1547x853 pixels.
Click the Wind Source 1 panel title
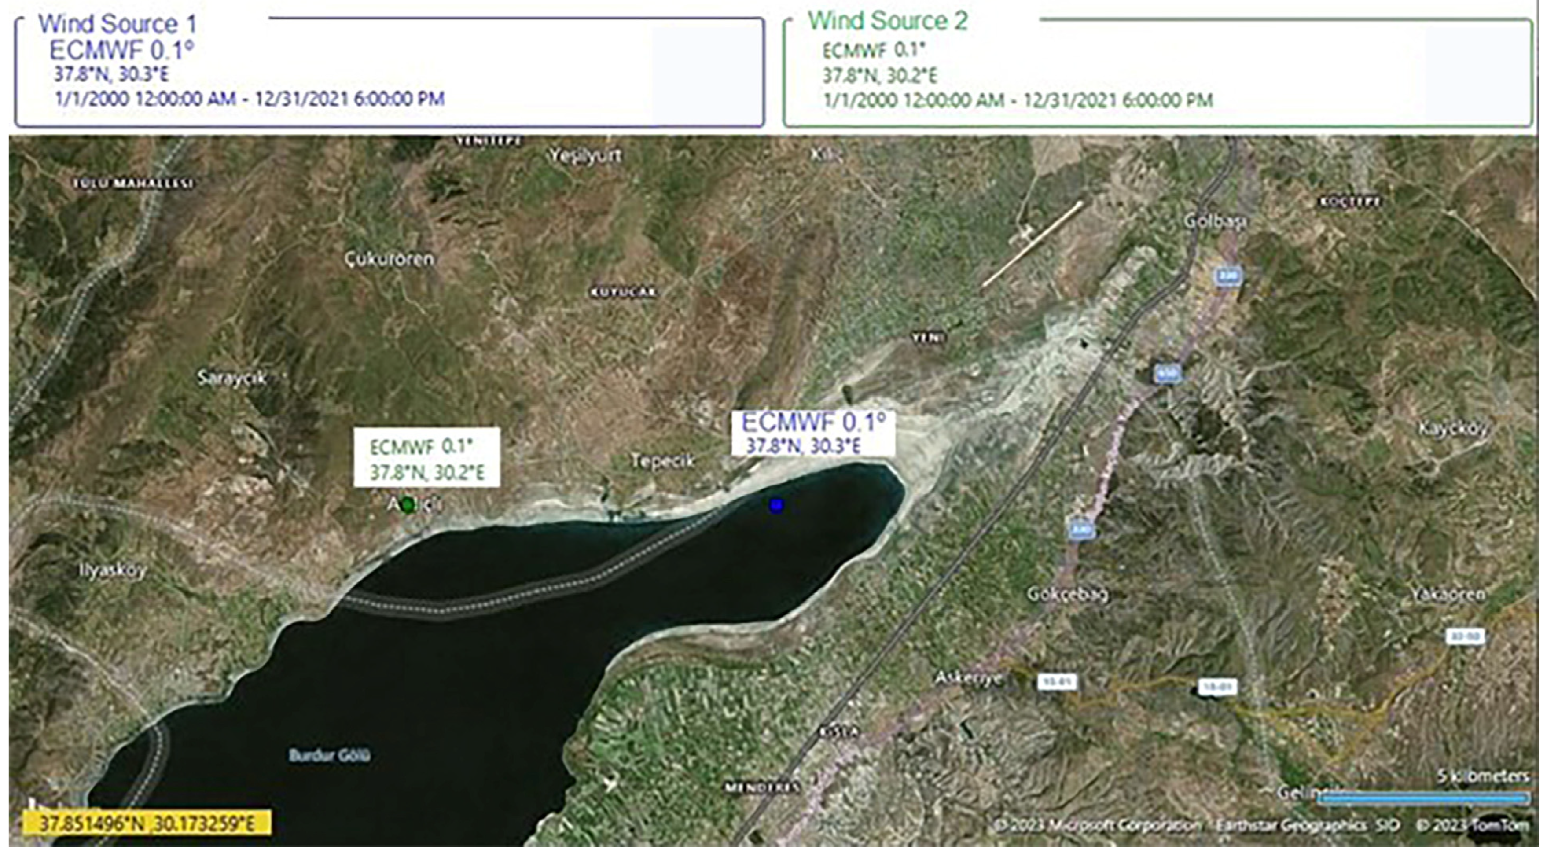click(x=118, y=24)
